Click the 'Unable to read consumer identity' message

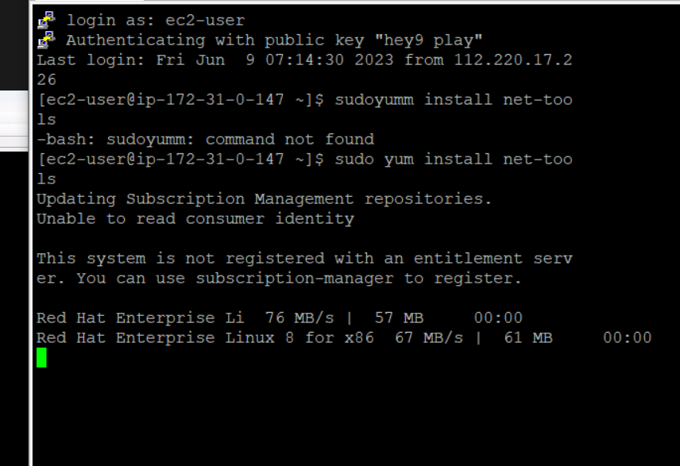195,219
